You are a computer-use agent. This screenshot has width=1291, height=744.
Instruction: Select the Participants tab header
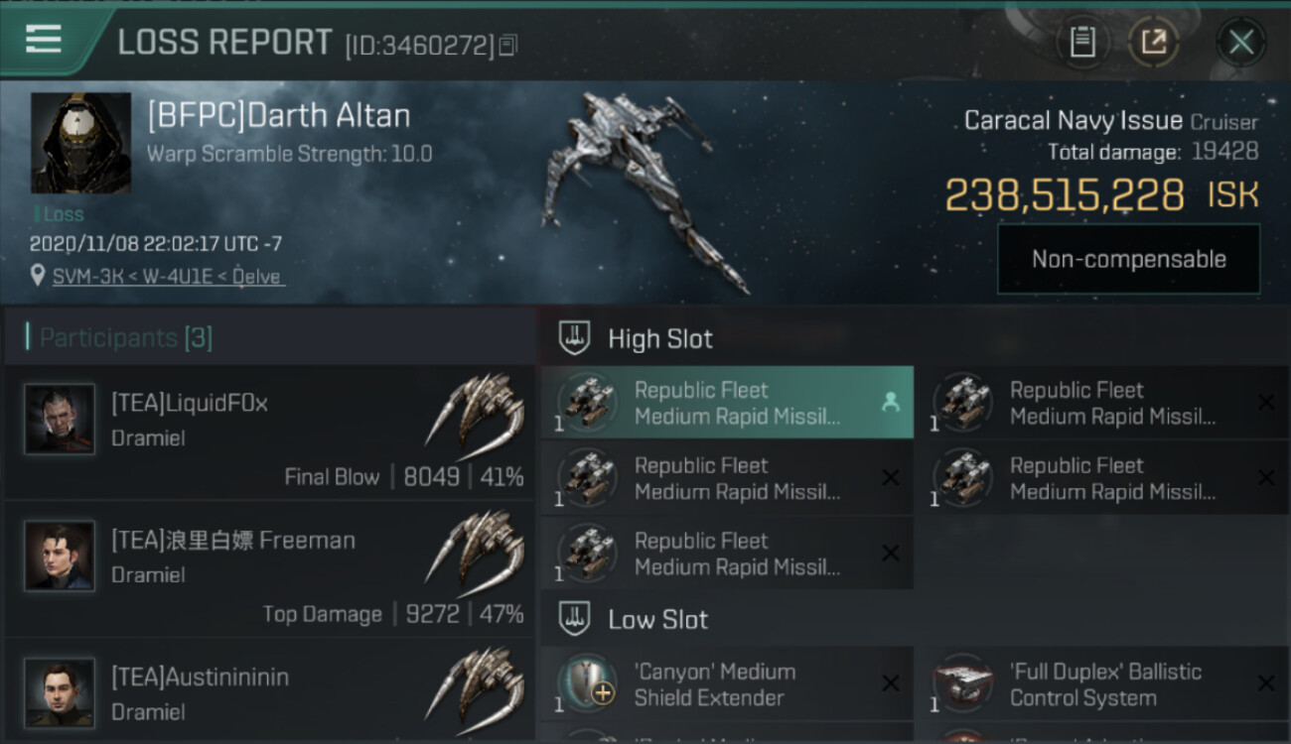coord(125,338)
